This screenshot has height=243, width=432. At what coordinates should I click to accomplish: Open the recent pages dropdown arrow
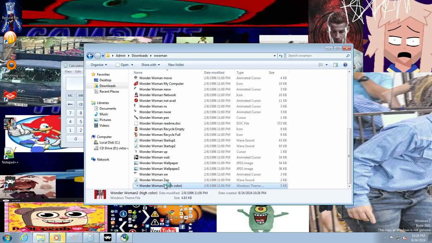tap(103, 56)
